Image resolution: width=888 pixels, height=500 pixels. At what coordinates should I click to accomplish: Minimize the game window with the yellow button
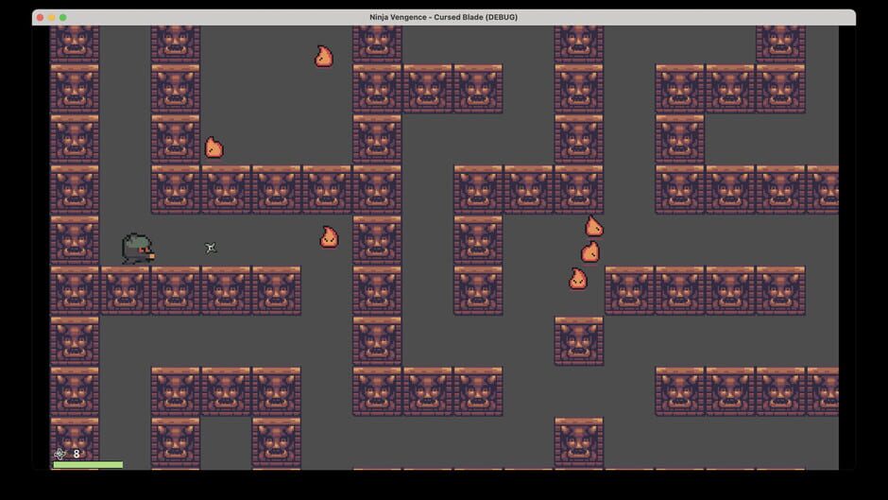(x=52, y=18)
